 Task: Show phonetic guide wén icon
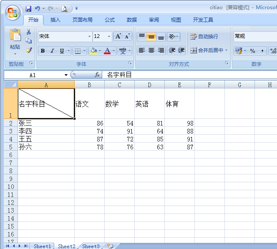pos(123,51)
